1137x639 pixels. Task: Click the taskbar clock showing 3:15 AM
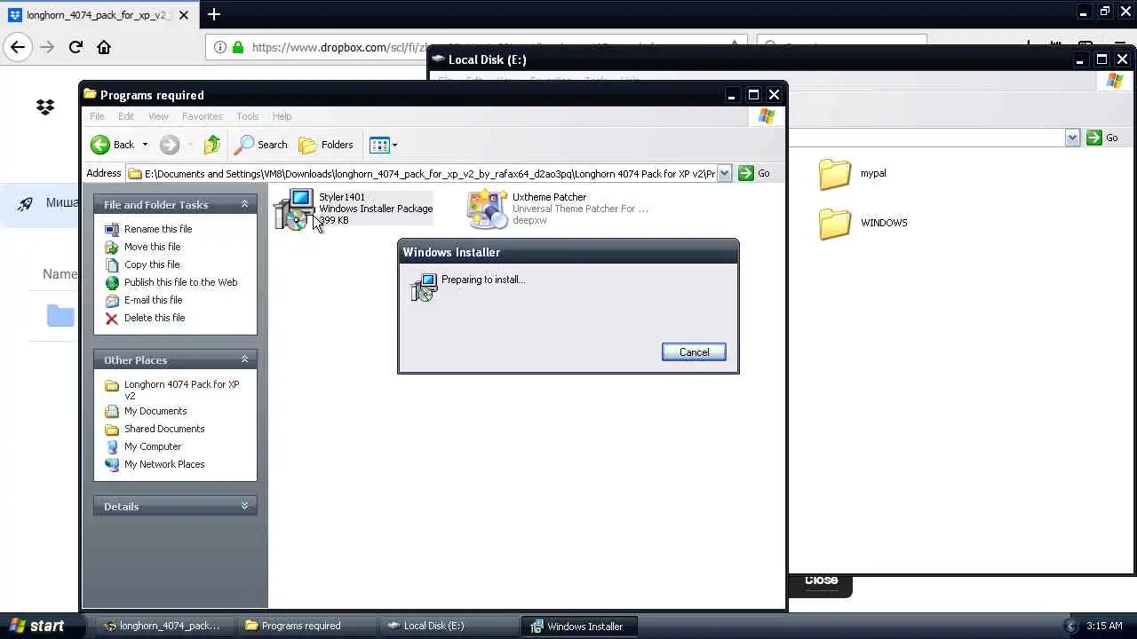pyautogui.click(x=1104, y=626)
